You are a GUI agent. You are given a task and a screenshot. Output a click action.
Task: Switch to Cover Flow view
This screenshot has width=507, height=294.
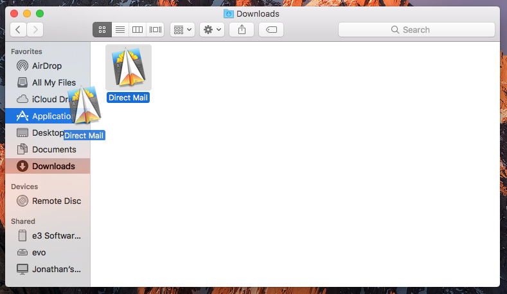click(x=156, y=30)
